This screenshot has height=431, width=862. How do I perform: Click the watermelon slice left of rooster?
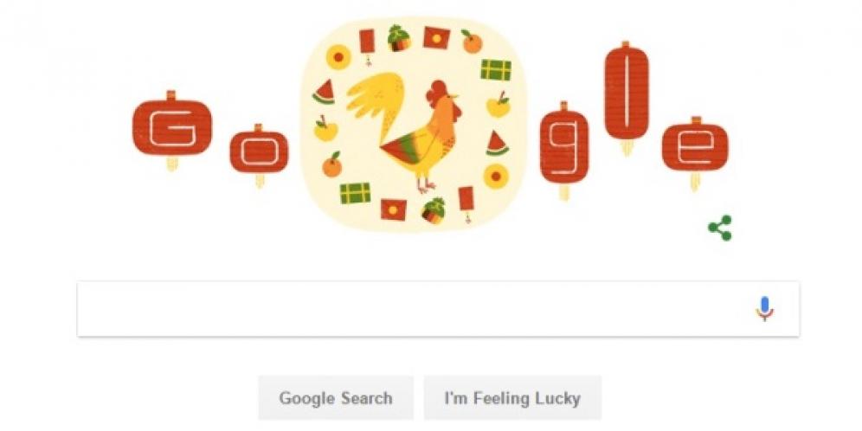click(325, 93)
